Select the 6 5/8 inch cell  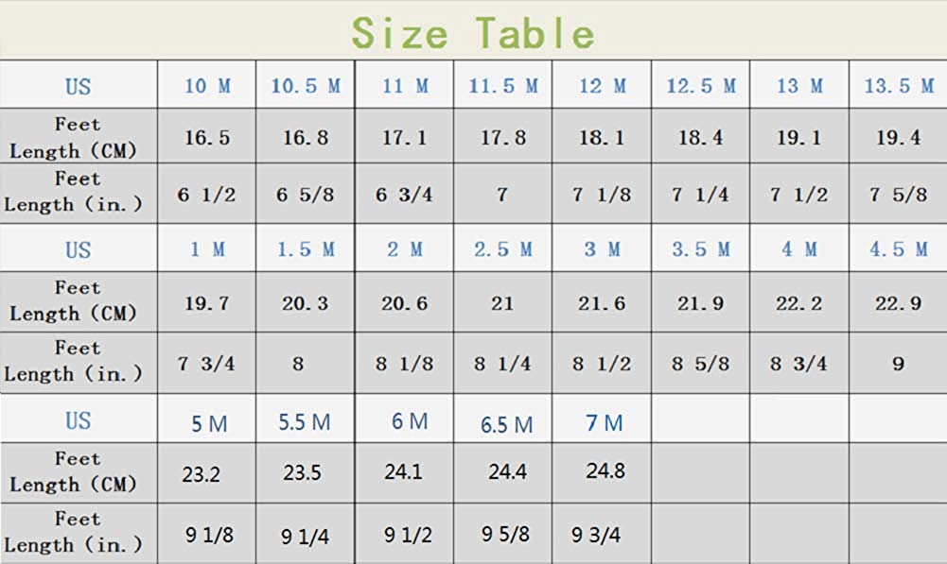pos(305,195)
